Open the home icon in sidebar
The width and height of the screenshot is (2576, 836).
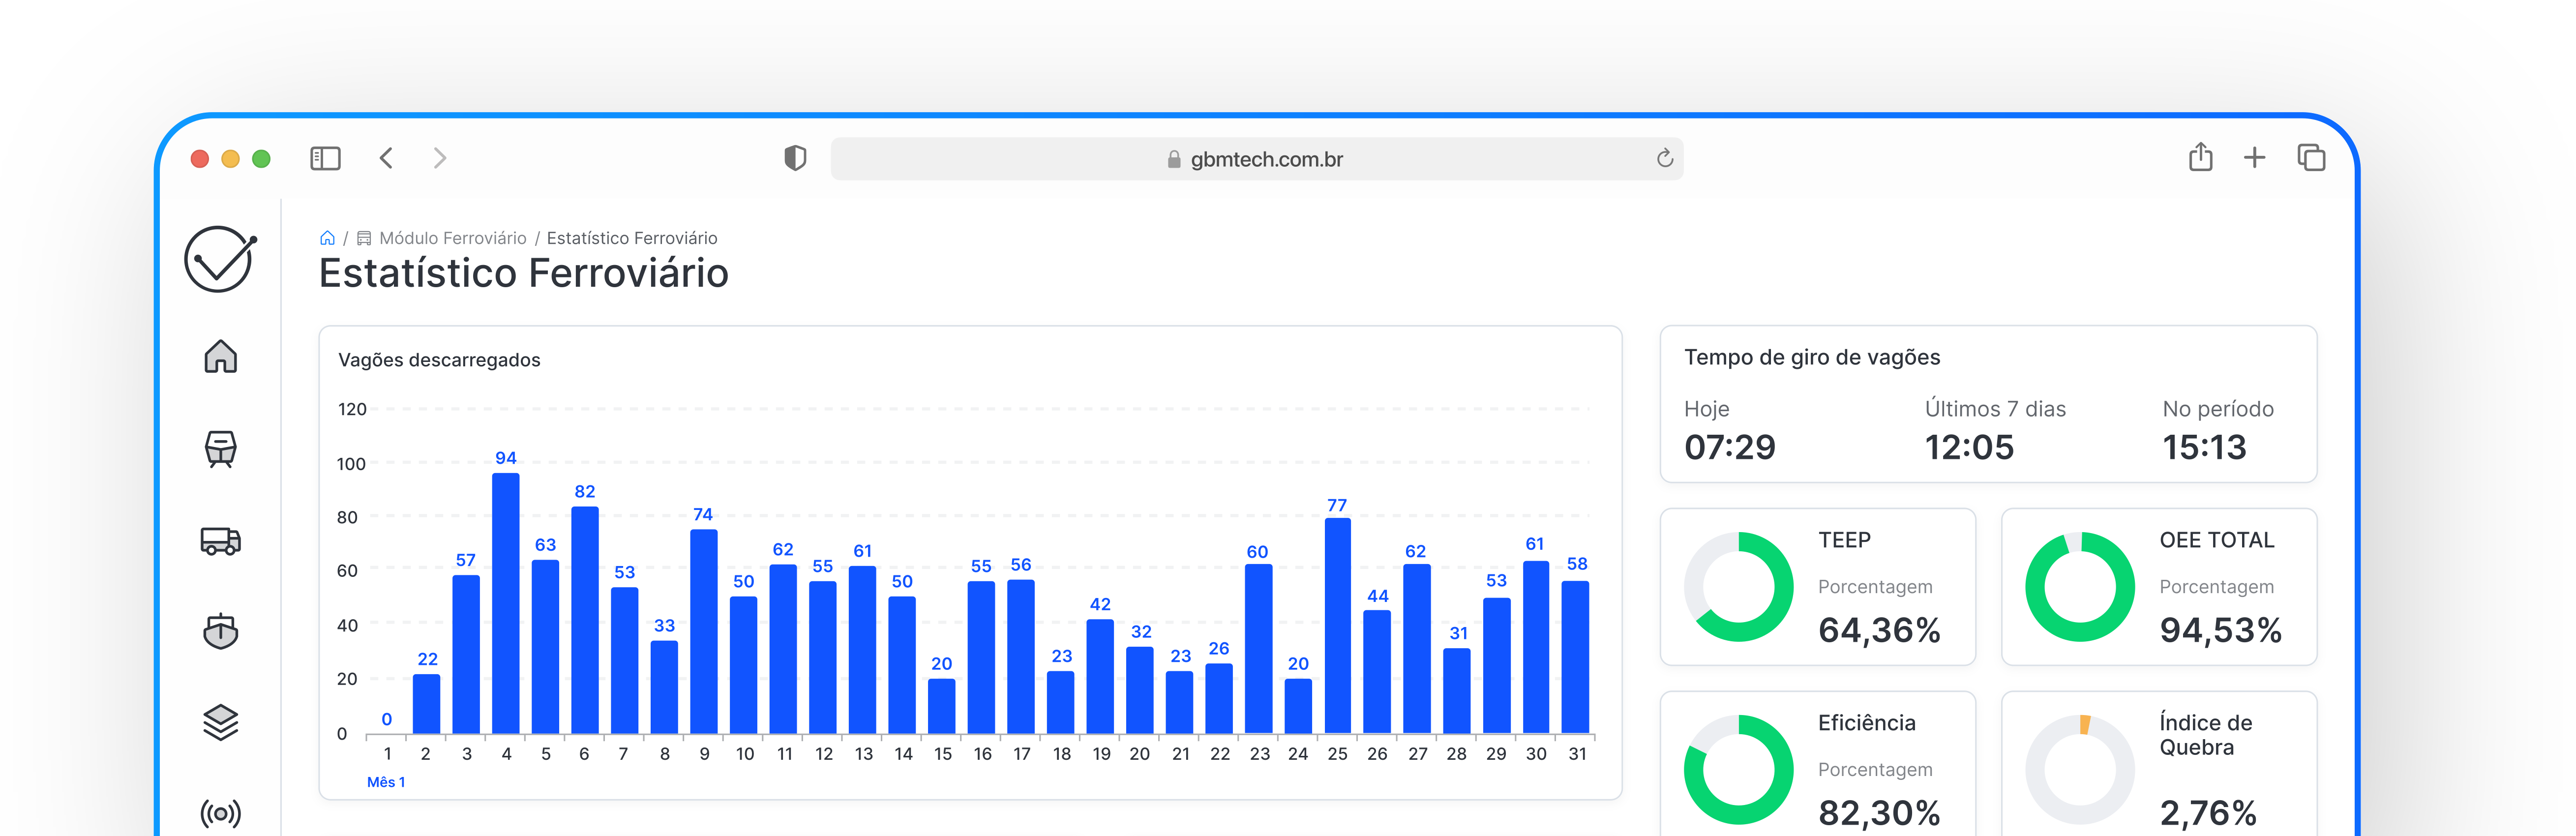220,357
